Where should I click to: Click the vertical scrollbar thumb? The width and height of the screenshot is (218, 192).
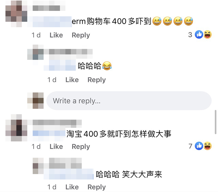[x=216, y=122]
